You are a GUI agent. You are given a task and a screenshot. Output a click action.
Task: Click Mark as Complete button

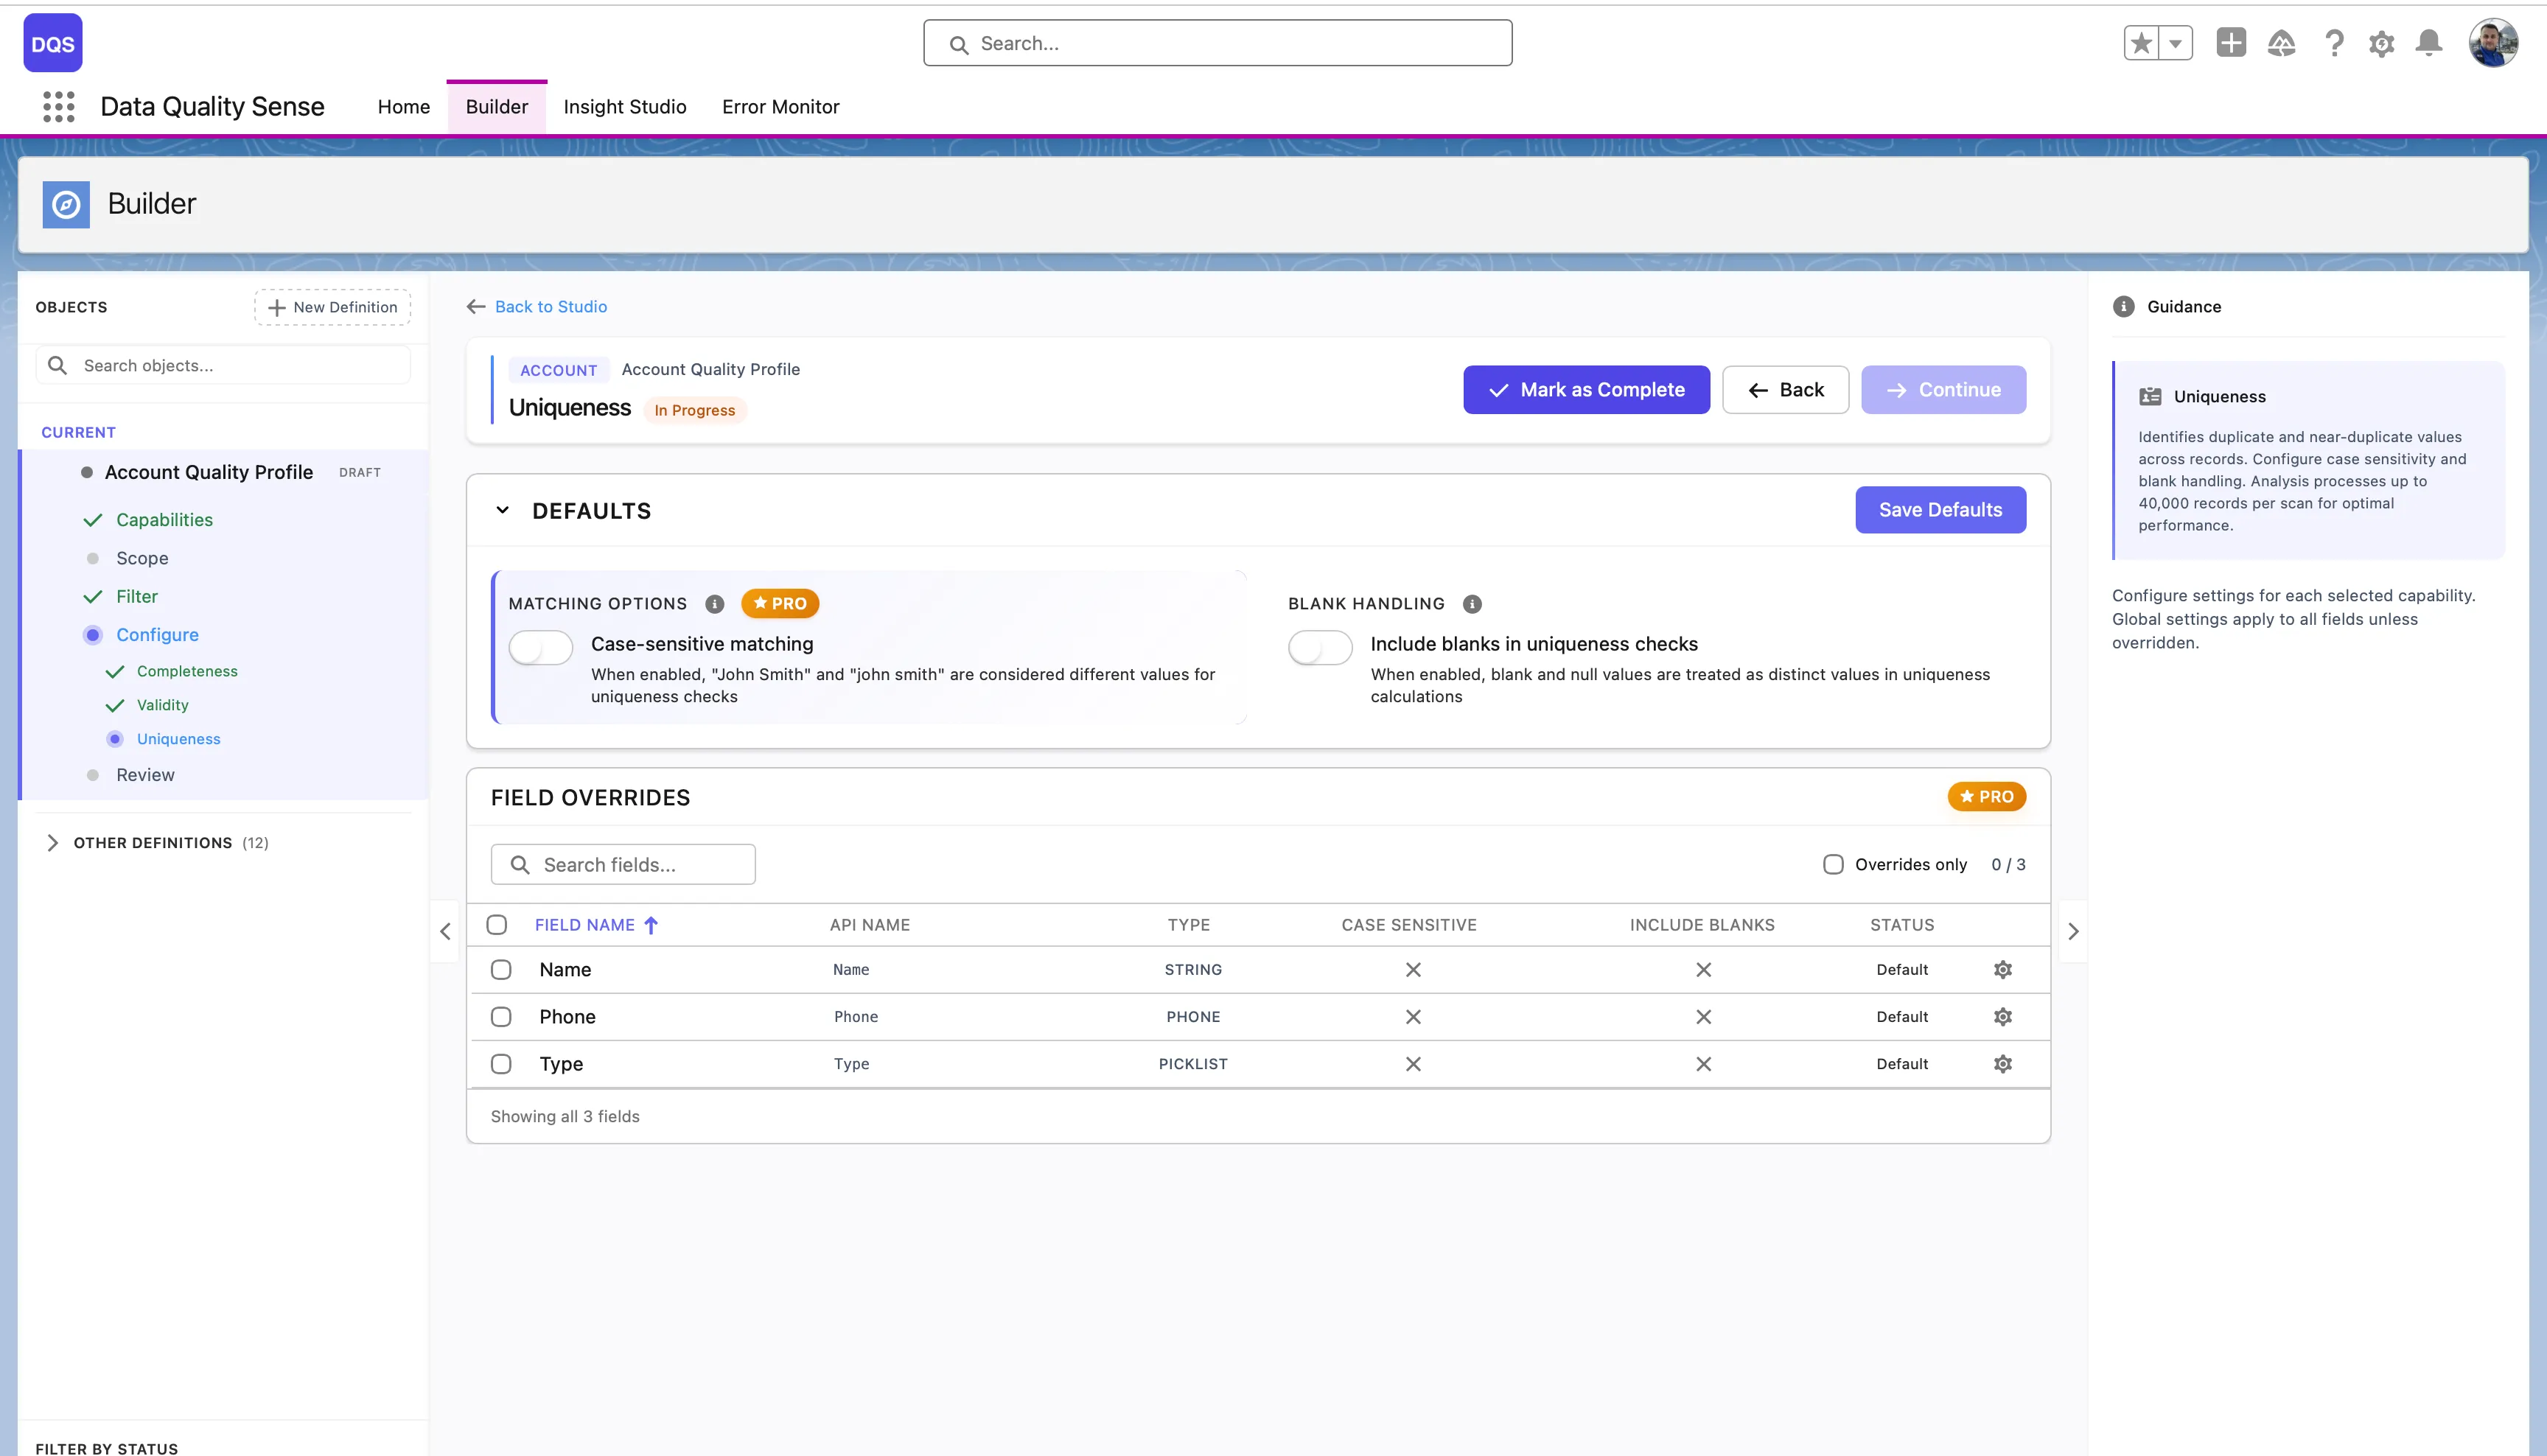pos(1586,390)
